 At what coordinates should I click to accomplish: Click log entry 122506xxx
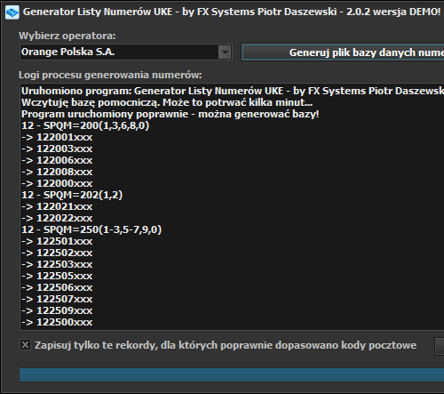(x=57, y=287)
